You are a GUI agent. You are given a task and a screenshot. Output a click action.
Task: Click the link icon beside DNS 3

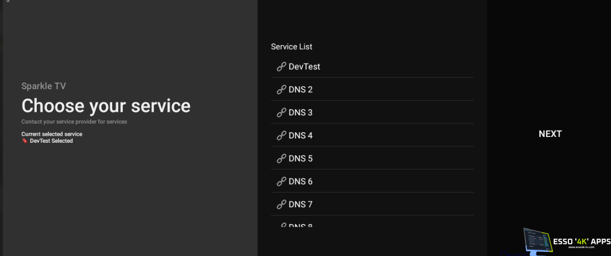coord(281,113)
